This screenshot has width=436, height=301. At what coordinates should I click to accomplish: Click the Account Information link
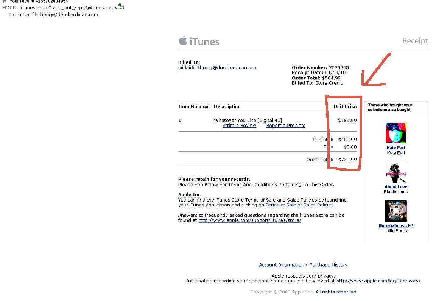click(282, 265)
